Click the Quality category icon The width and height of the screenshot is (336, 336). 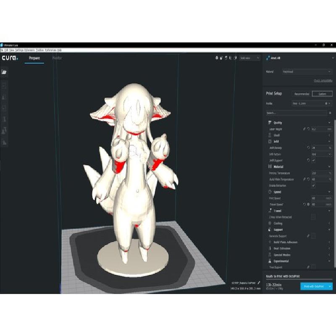269,123
